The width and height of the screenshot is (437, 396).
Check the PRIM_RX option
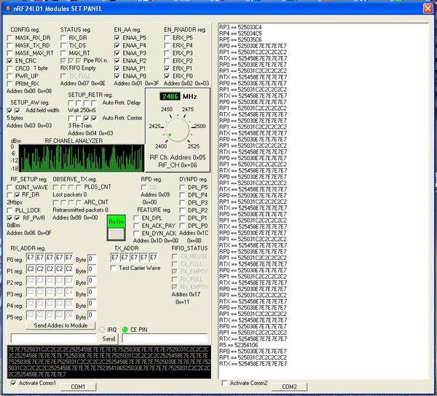9,84
